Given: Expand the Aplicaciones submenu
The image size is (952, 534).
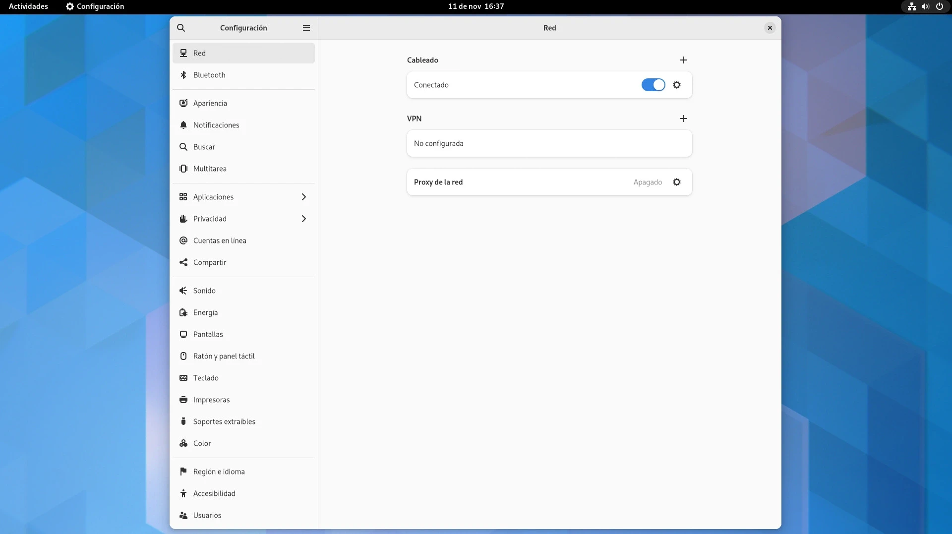Looking at the screenshot, I should [x=303, y=197].
